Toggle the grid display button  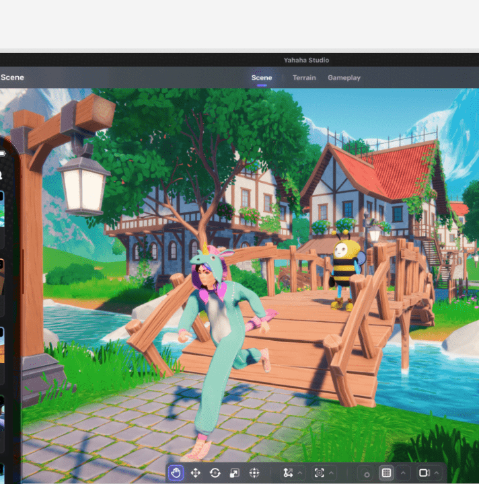click(x=386, y=473)
